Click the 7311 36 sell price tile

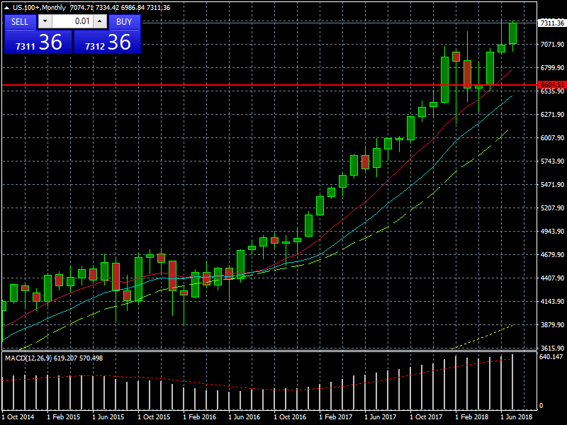[x=38, y=42]
